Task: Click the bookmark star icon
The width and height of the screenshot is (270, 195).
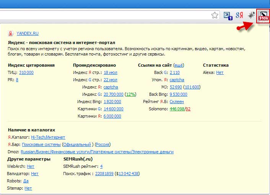Action: (215, 15)
